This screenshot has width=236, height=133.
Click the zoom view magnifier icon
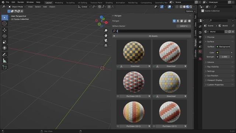click(106, 30)
